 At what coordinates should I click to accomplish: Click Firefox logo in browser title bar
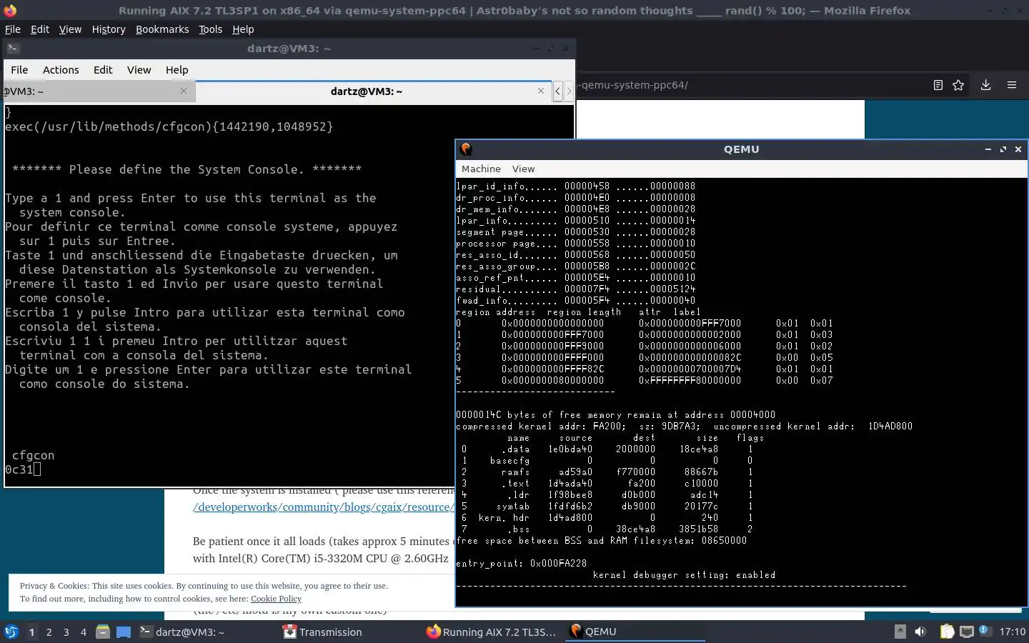click(x=10, y=10)
